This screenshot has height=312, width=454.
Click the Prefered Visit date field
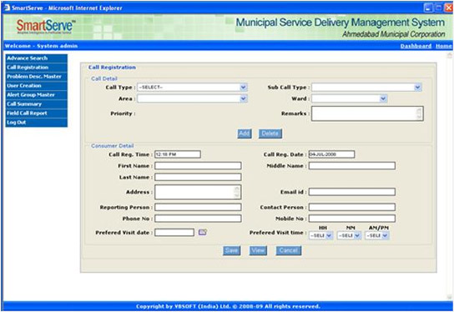pos(174,233)
